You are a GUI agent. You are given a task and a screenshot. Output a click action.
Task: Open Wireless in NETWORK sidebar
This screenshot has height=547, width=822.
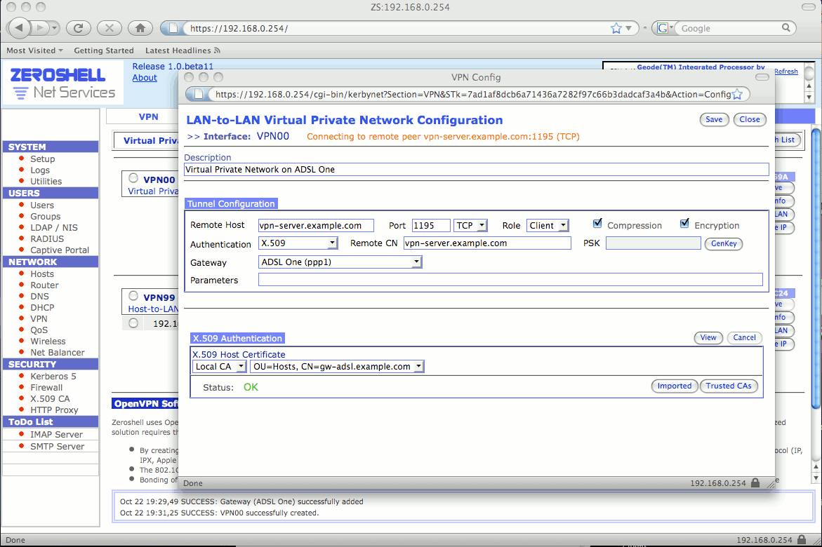pos(48,341)
